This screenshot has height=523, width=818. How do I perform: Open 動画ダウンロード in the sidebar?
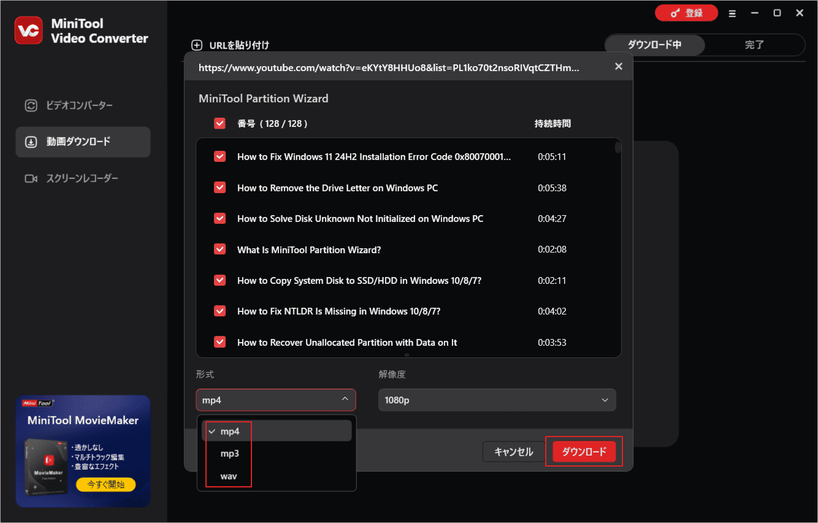(83, 142)
